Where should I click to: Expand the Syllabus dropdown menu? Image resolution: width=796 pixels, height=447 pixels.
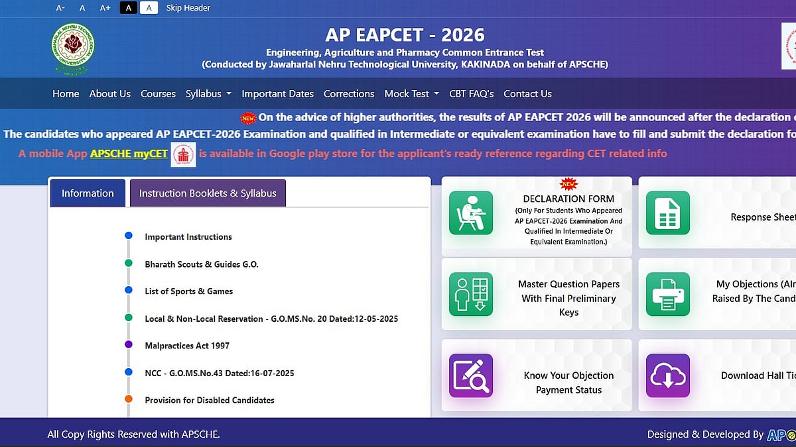[x=208, y=94]
